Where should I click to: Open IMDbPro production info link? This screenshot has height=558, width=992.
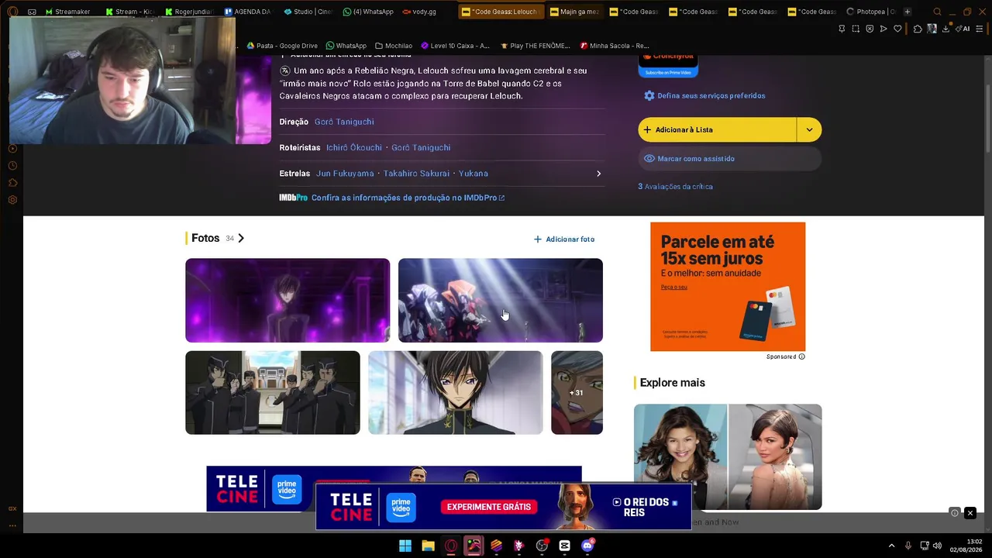[408, 198]
